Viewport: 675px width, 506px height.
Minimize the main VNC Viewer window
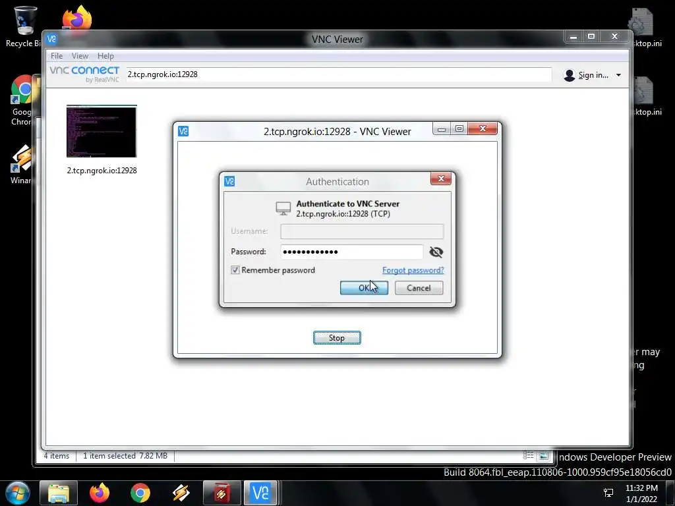click(573, 37)
